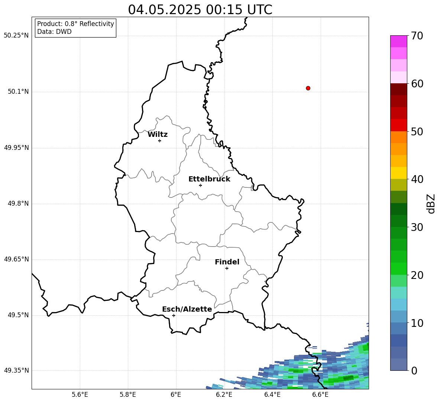Click the 6.6°E longitude label

point(320,395)
